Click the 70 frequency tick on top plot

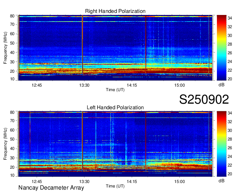[x=12, y=24]
